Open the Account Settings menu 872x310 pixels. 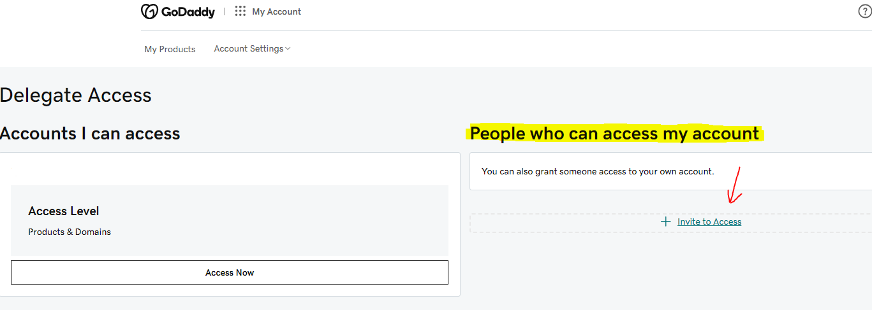coord(249,48)
